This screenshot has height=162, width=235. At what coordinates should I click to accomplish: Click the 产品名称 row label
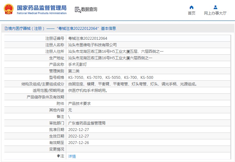pyautogui.click(x=57, y=65)
